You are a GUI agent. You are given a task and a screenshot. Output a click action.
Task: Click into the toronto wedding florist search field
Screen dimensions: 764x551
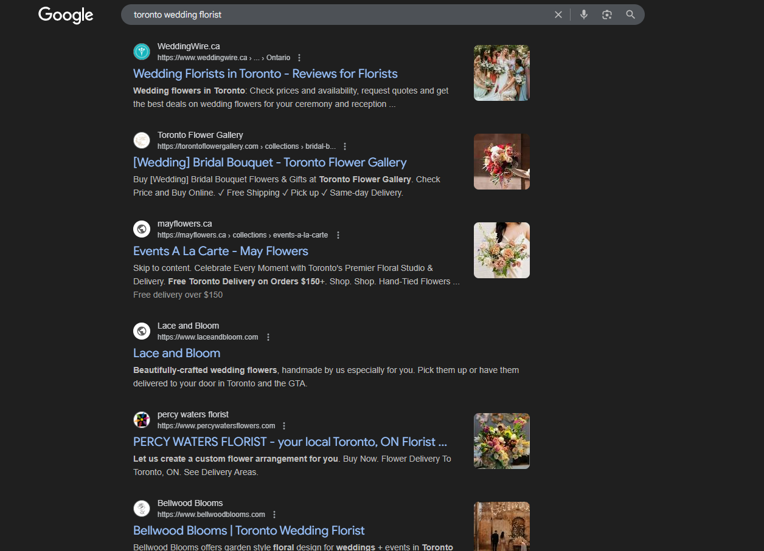[335, 15]
